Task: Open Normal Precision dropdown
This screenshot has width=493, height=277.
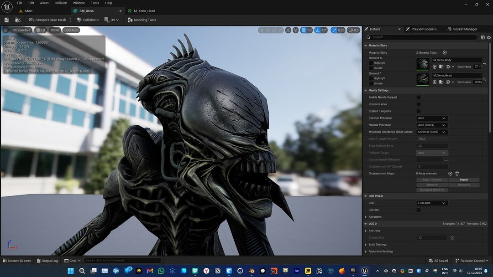Action: 432,125
